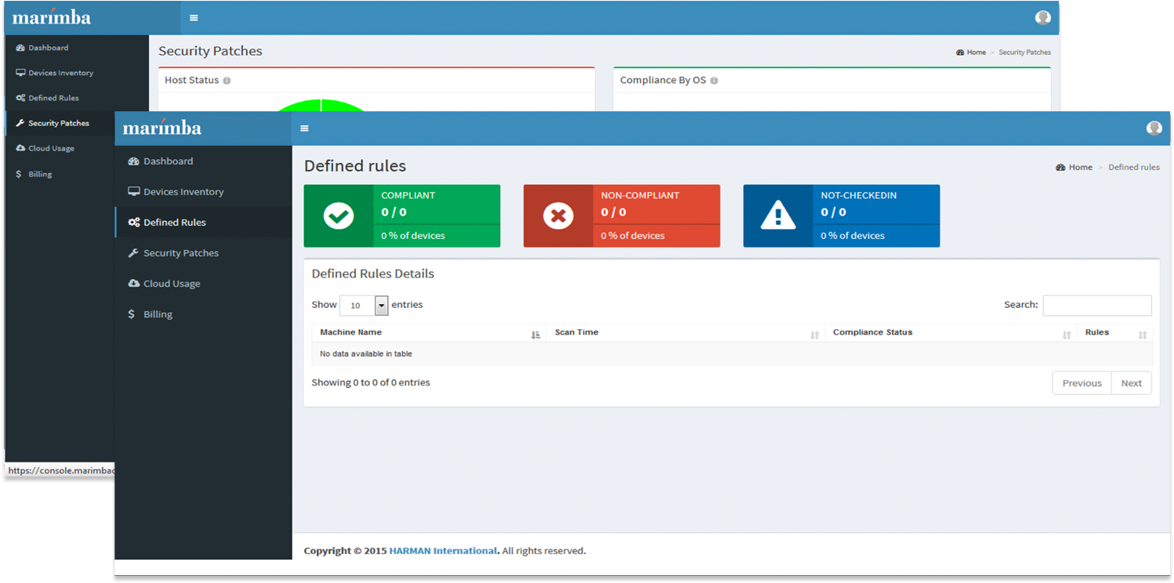Open user avatar in front window header

click(1154, 129)
